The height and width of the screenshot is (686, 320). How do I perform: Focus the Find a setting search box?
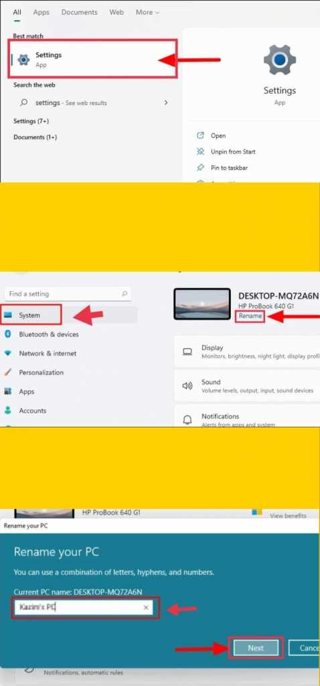click(68, 294)
